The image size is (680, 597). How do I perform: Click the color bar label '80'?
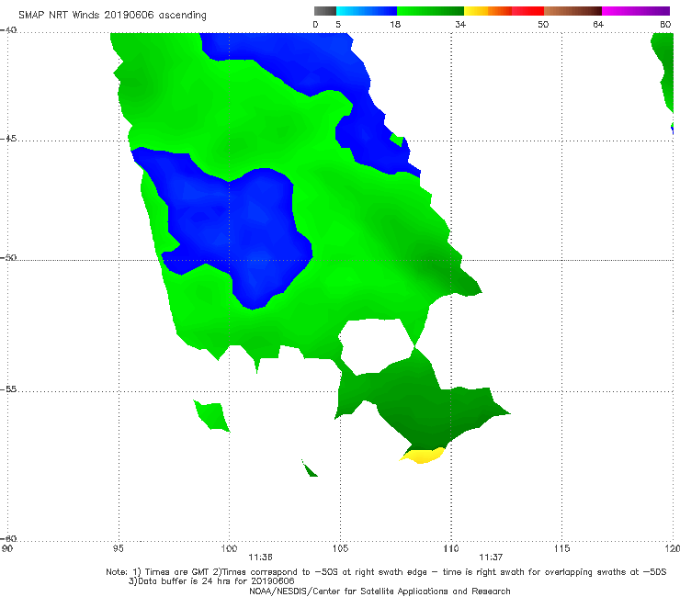click(665, 25)
